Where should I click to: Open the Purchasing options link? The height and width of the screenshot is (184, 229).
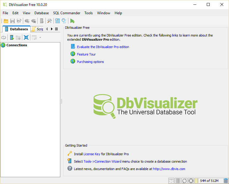pyautogui.click(x=90, y=62)
